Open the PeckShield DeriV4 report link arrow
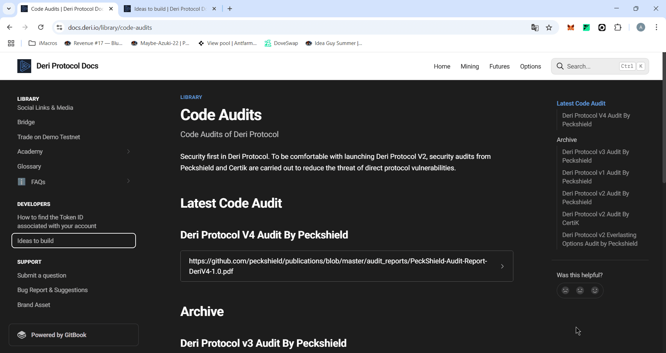 502,266
